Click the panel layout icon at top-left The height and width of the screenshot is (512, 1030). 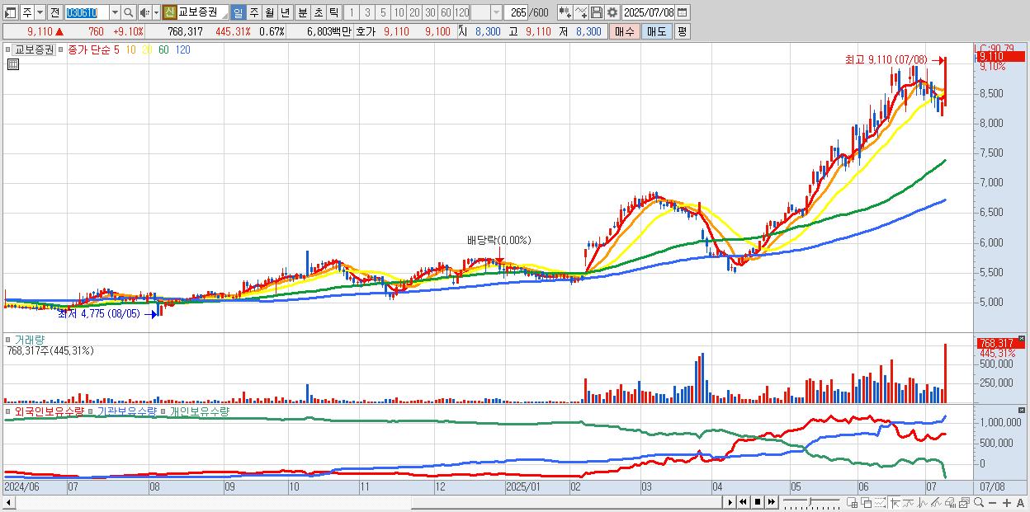click(11, 12)
